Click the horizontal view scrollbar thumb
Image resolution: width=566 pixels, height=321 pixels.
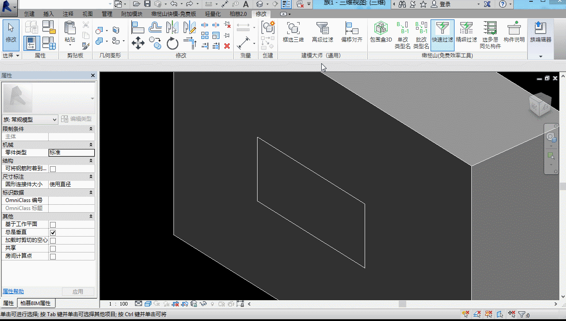click(402, 304)
